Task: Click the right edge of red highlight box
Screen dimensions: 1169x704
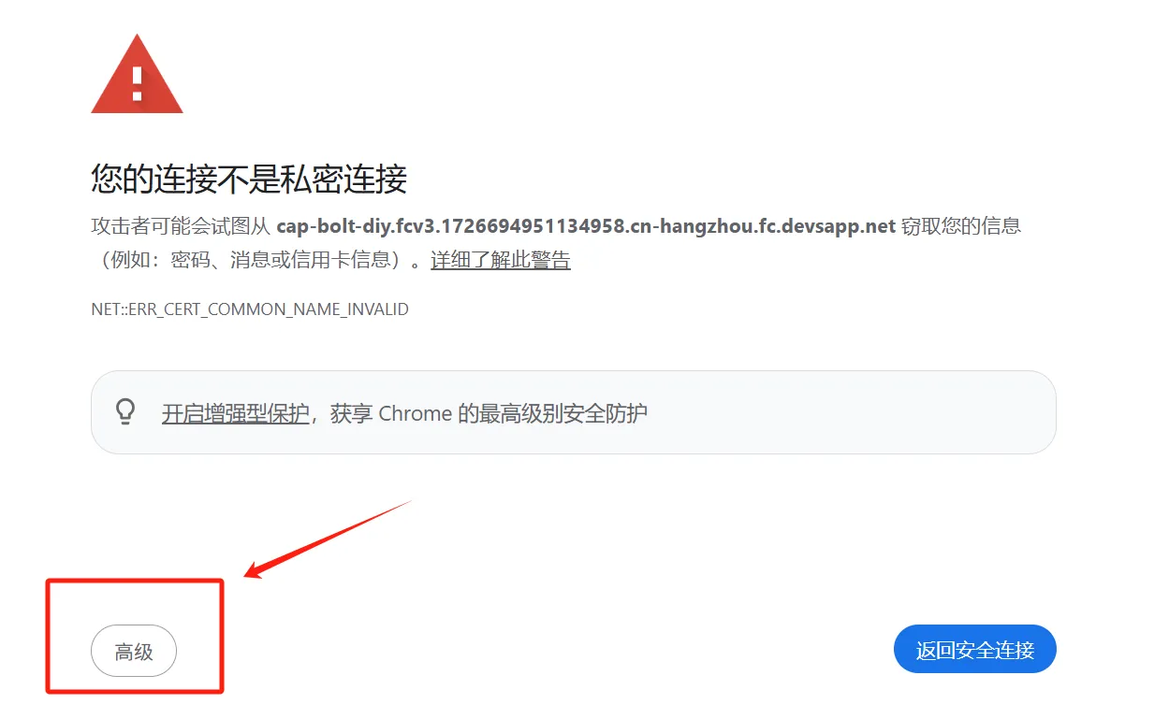Action: [221, 636]
